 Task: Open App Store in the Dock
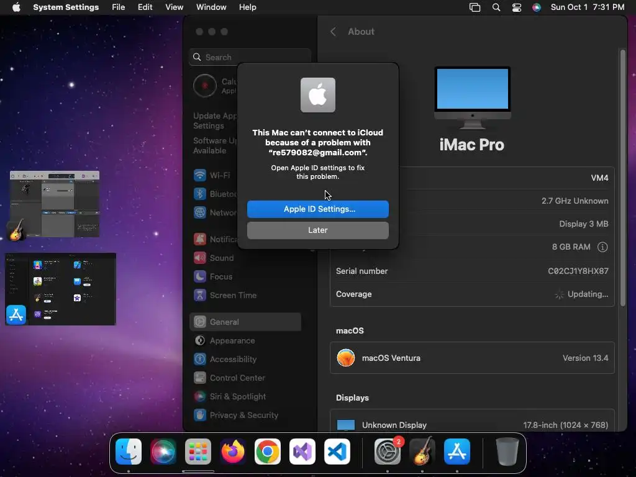point(457,452)
